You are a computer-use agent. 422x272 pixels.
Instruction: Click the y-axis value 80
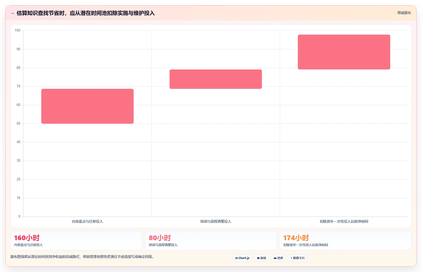click(18, 68)
